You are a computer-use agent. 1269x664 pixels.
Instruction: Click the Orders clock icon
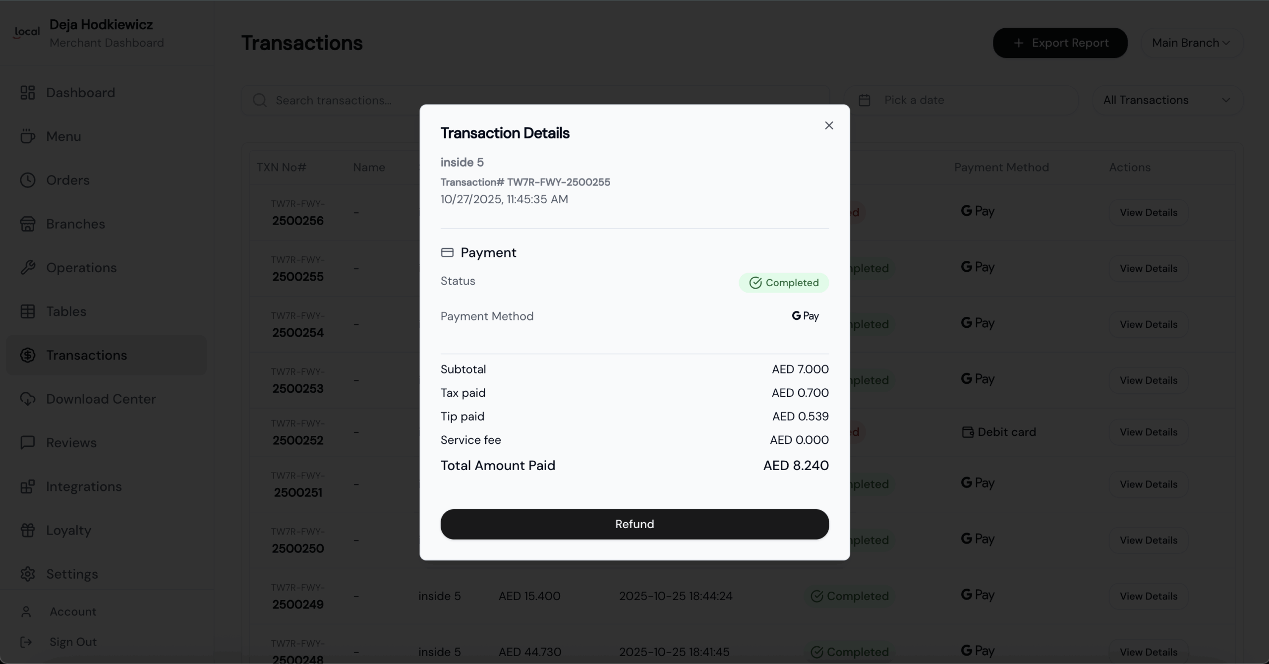[28, 180]
